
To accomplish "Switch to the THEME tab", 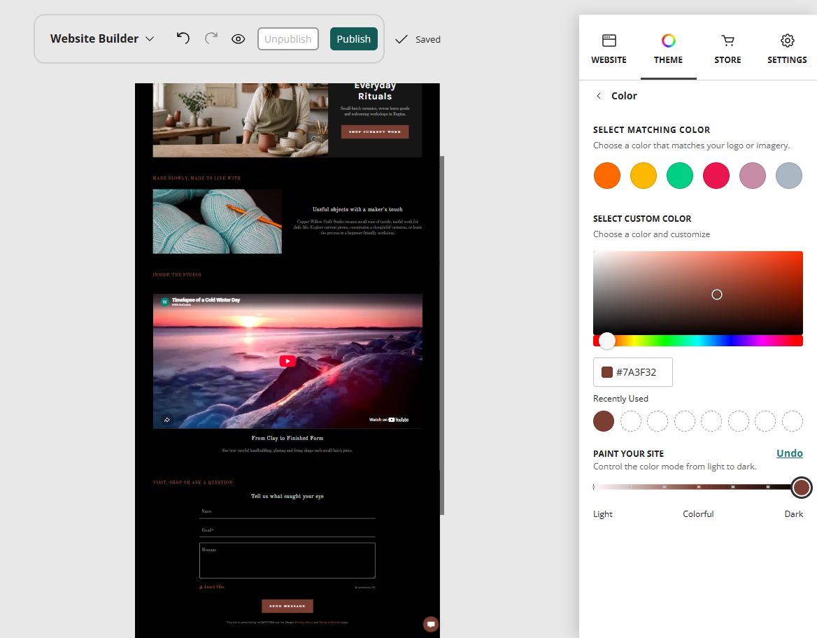I will pos(668,50).
